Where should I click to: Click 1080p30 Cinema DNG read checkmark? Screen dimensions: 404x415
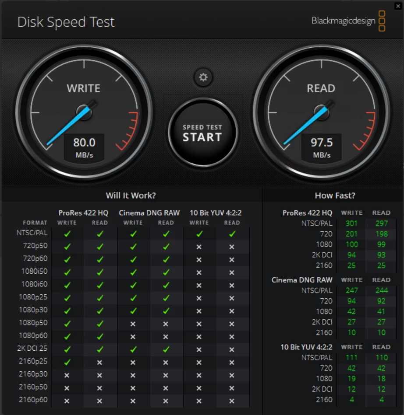point(166,311)
